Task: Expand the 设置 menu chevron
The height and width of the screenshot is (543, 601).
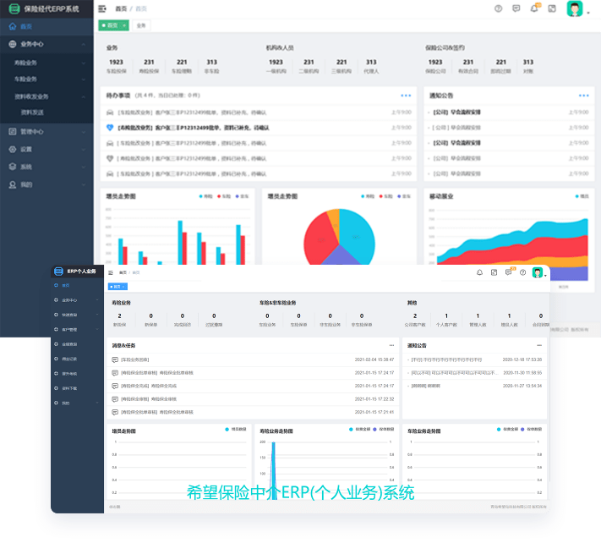Action: (x=84, y=150)
